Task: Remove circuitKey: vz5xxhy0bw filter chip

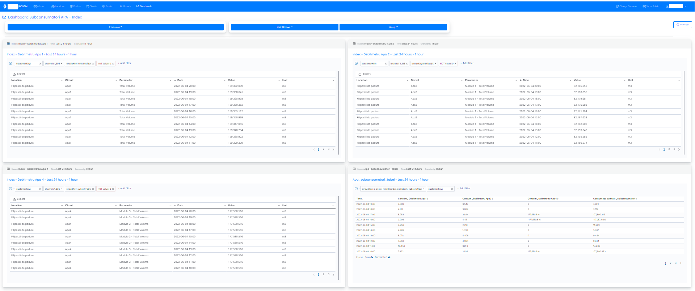Action: [93, 189]
